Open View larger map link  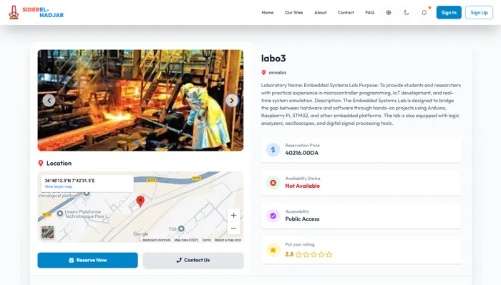pos(59,186)
